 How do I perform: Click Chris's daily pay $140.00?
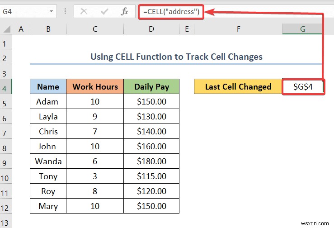[x=151, y=131]
